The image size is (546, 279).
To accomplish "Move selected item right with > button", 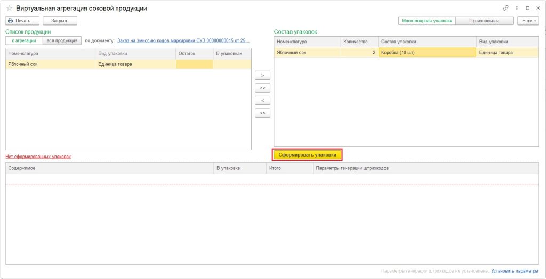I will (262, 75).
